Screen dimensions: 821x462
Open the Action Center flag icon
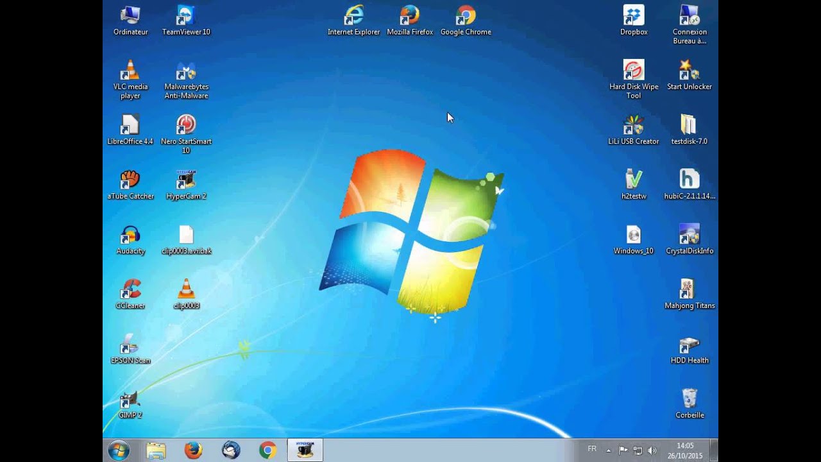click(623, 450)
